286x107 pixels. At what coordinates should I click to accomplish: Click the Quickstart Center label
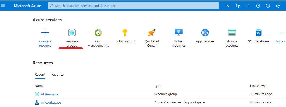tap(152, 43)
